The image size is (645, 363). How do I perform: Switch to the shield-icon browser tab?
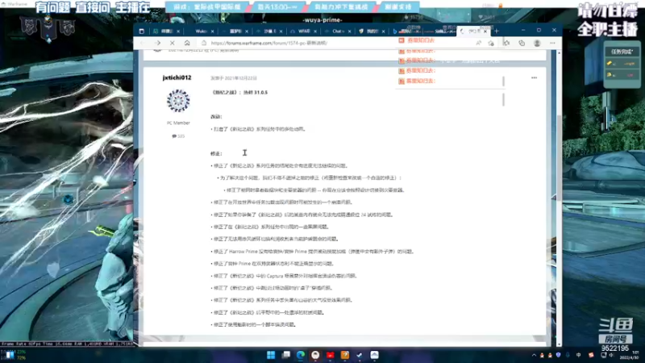[x=369, y=31]
